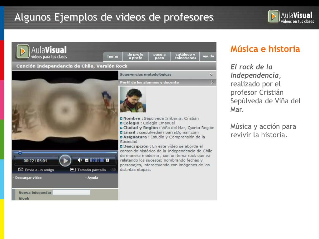Image resolution: width=319 pixels, height=239 pixels.
Task: Click 'Viña del Mar, Quinta Región'
Action: [188, 128]
